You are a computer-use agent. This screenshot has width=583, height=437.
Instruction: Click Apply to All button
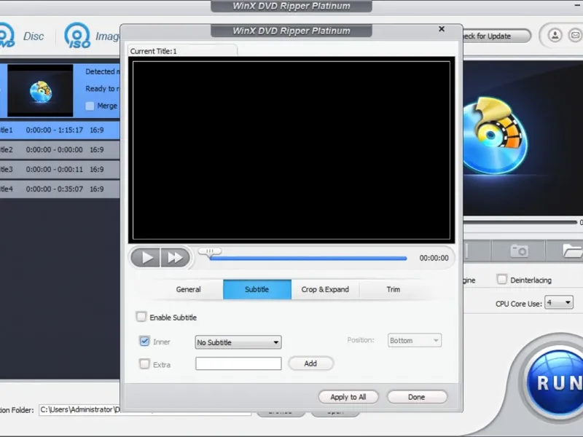348,397
